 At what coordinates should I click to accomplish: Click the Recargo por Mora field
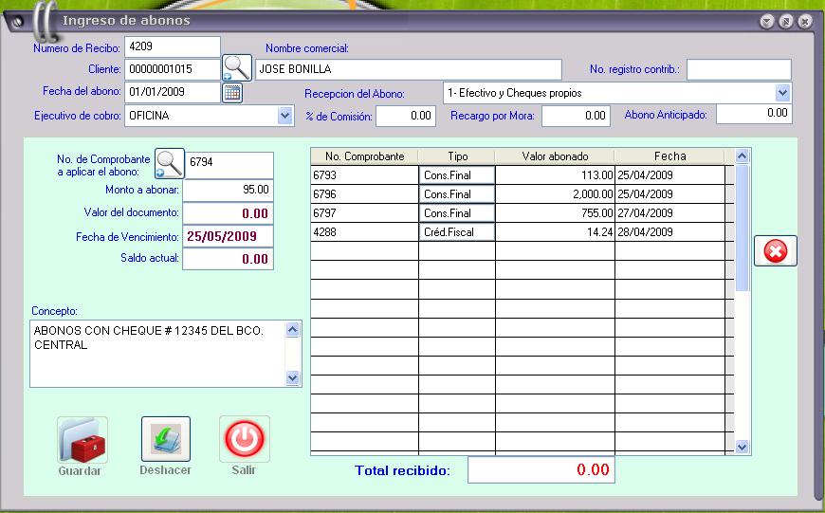click(576, 116)
